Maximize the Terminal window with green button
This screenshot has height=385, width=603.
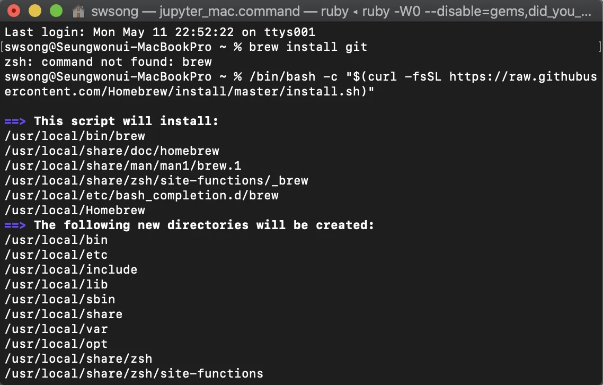coord(56,11)
